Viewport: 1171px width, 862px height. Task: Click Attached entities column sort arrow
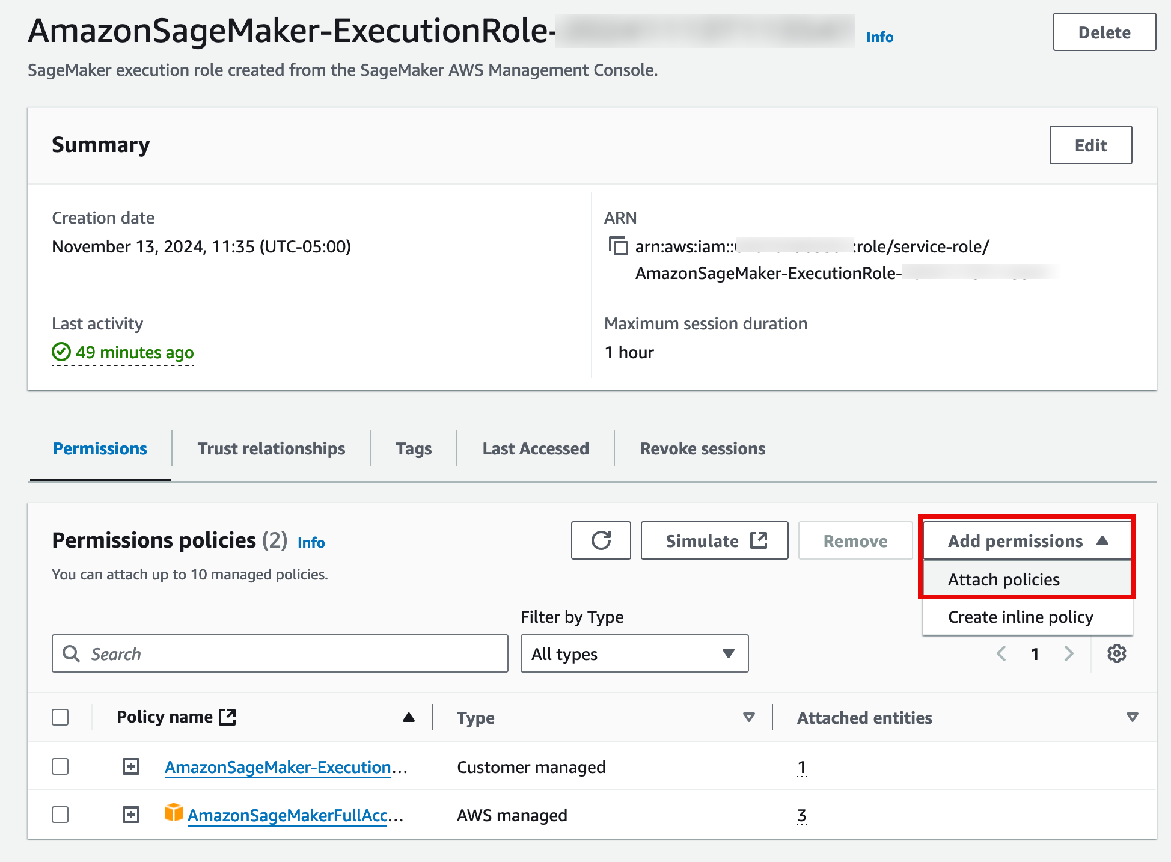tap(1132, 717)
